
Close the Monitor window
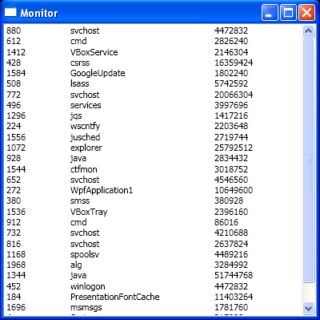coord(306,12)
